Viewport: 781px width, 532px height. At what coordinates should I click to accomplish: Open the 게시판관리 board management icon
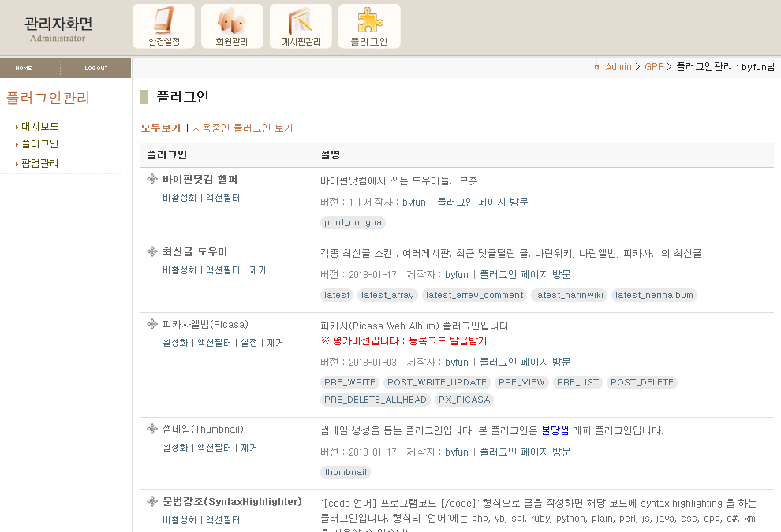pyautogui.click(x=300, y=26)
